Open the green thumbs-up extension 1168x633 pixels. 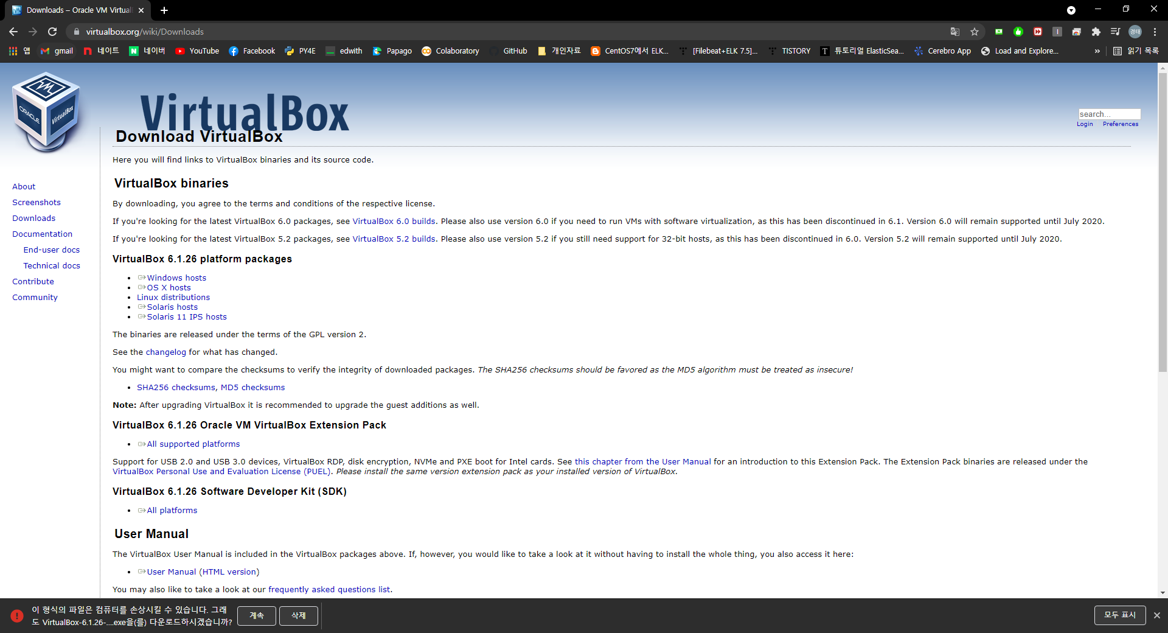[x=1018, y=32]
